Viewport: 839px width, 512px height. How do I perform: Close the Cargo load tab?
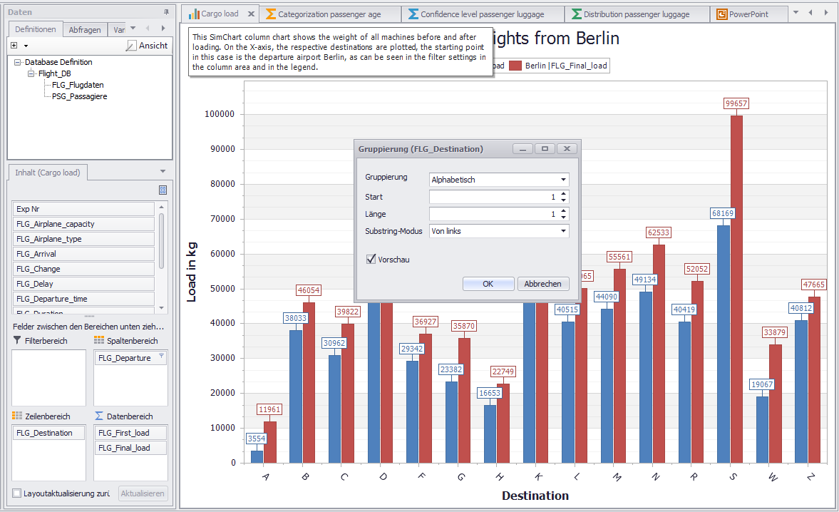tap(251, 14)
